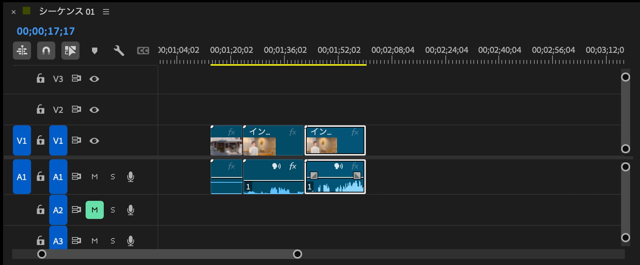Open Timeline display settings wrench
The image size is (640, 265).
(x=119, y=51)
